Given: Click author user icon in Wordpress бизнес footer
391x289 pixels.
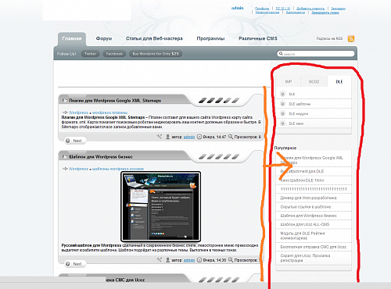Looking at the screenshot, I should point(168,260).
